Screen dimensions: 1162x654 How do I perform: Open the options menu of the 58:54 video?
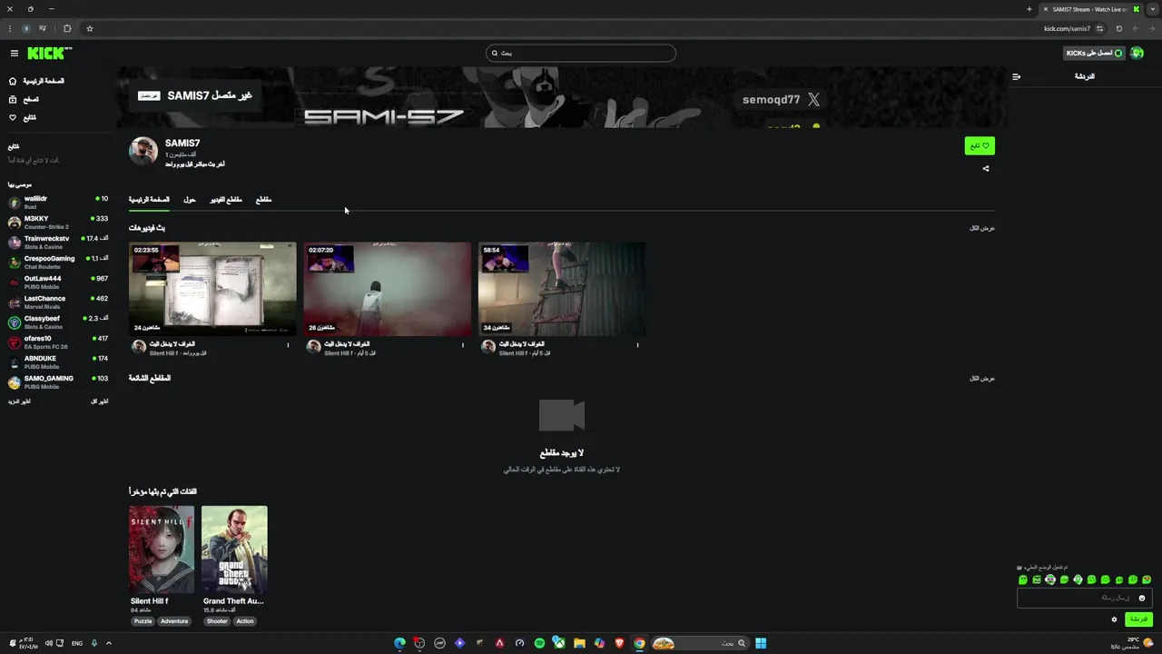[637, 345]
